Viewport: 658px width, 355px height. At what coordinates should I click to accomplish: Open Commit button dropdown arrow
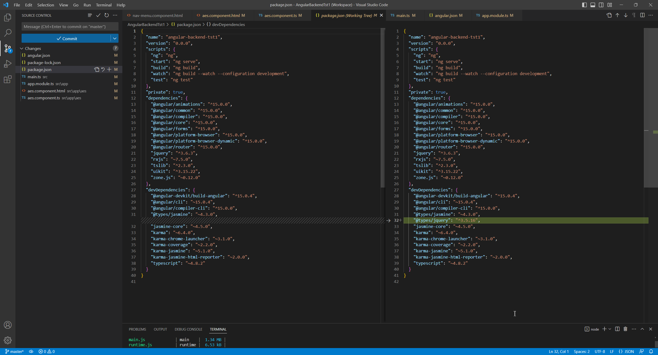point(115,39)
